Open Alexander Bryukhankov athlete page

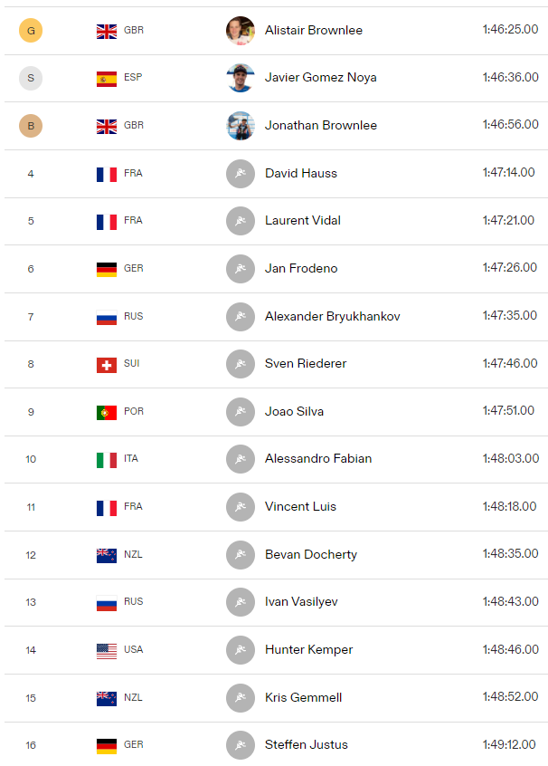332,316
